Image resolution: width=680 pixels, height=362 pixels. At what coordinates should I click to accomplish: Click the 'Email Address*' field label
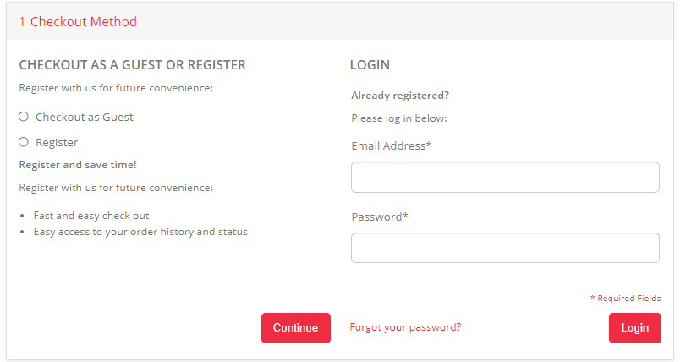click(391, 145)
